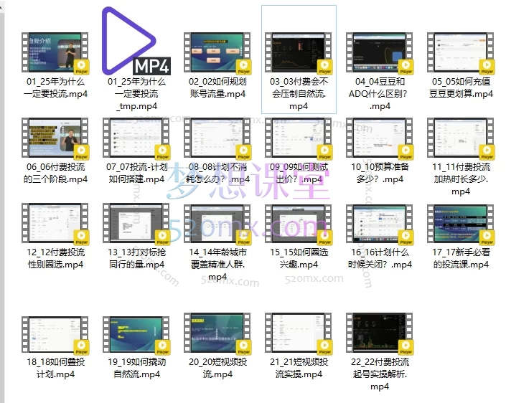
Task: Click the 13_13打对标抢同行的量.mp4 thumbnail
Action: [136, 224]
